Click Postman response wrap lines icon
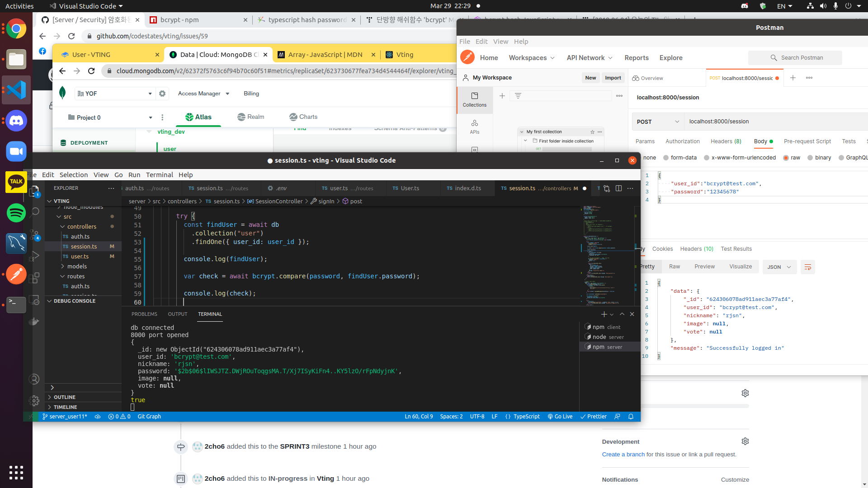 tap(808, 267)
